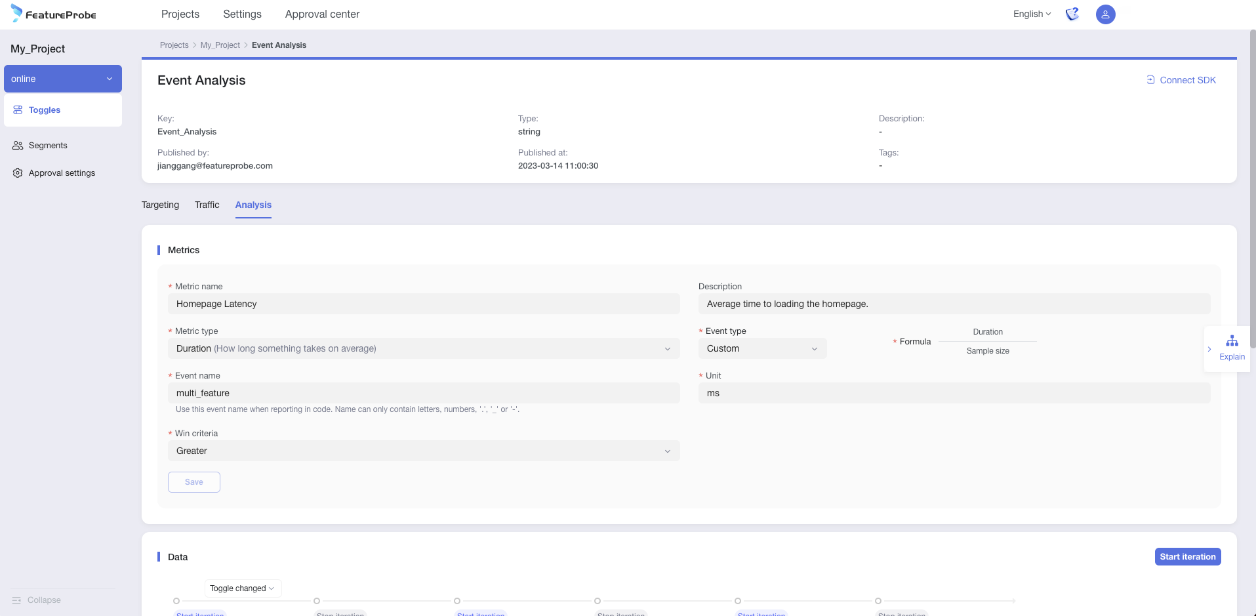Click the Metric name input field
1256x616 pixels.
coord(424,304)
